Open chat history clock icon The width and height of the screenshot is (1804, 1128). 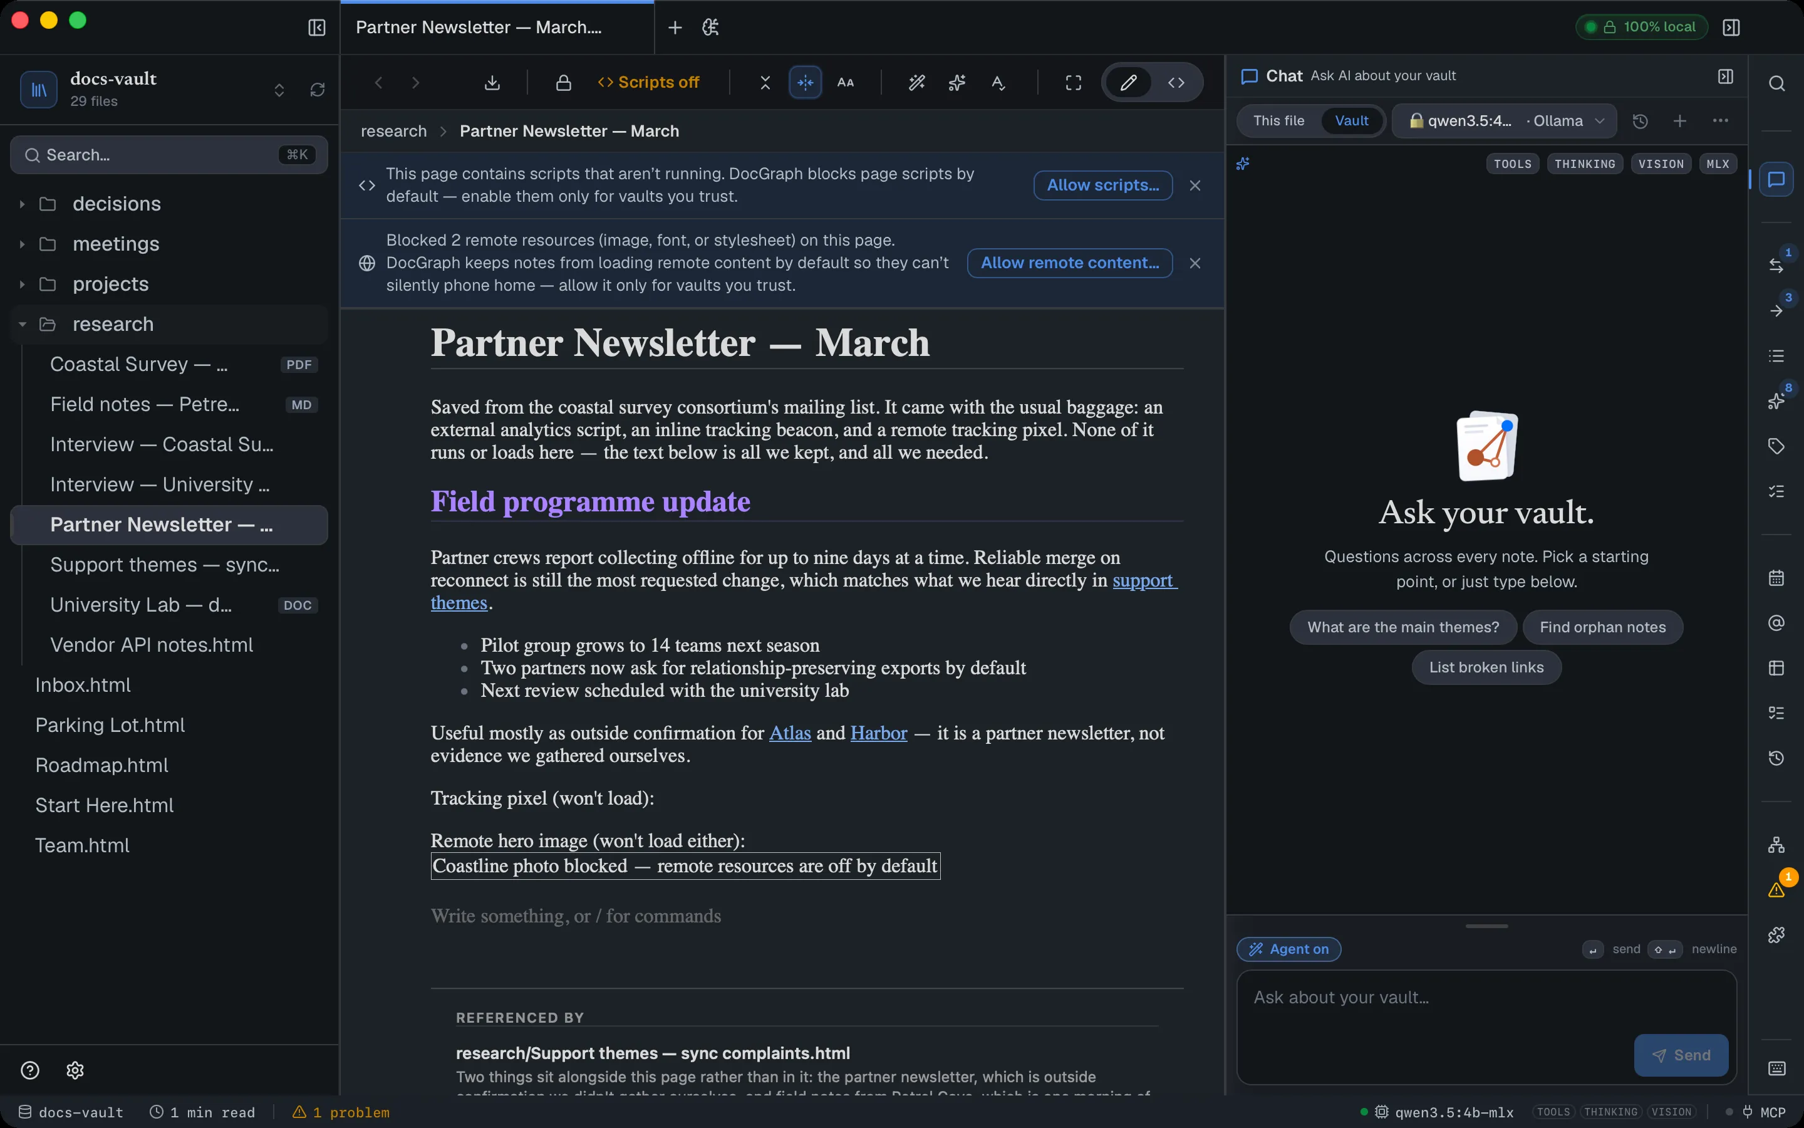[1640, 121]
